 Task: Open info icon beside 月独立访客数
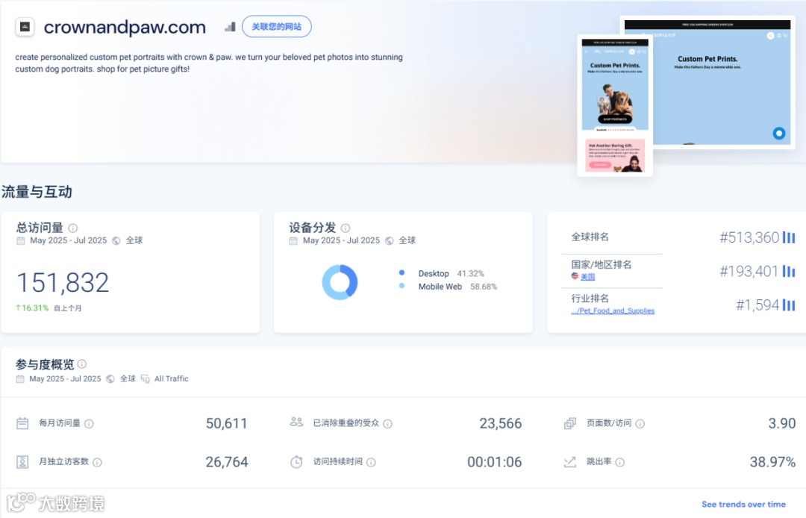pos(97,462)
